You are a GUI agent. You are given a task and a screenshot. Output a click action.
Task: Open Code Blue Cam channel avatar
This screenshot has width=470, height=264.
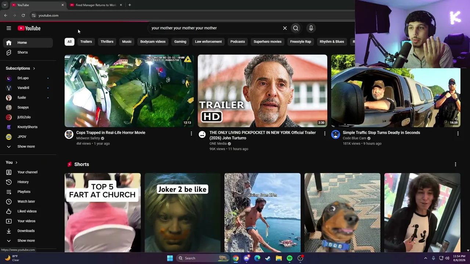coord(336,135)
